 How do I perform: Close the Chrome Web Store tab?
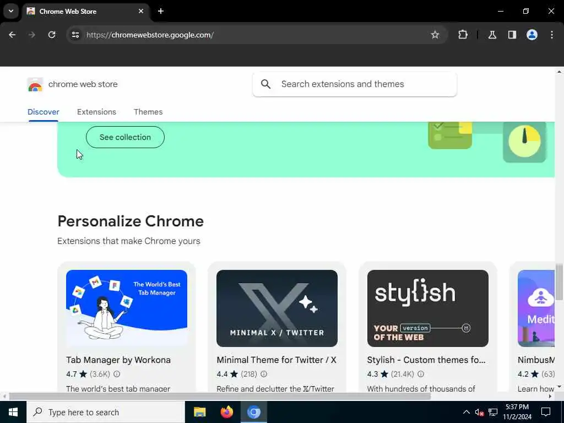(x=141, y=11)
